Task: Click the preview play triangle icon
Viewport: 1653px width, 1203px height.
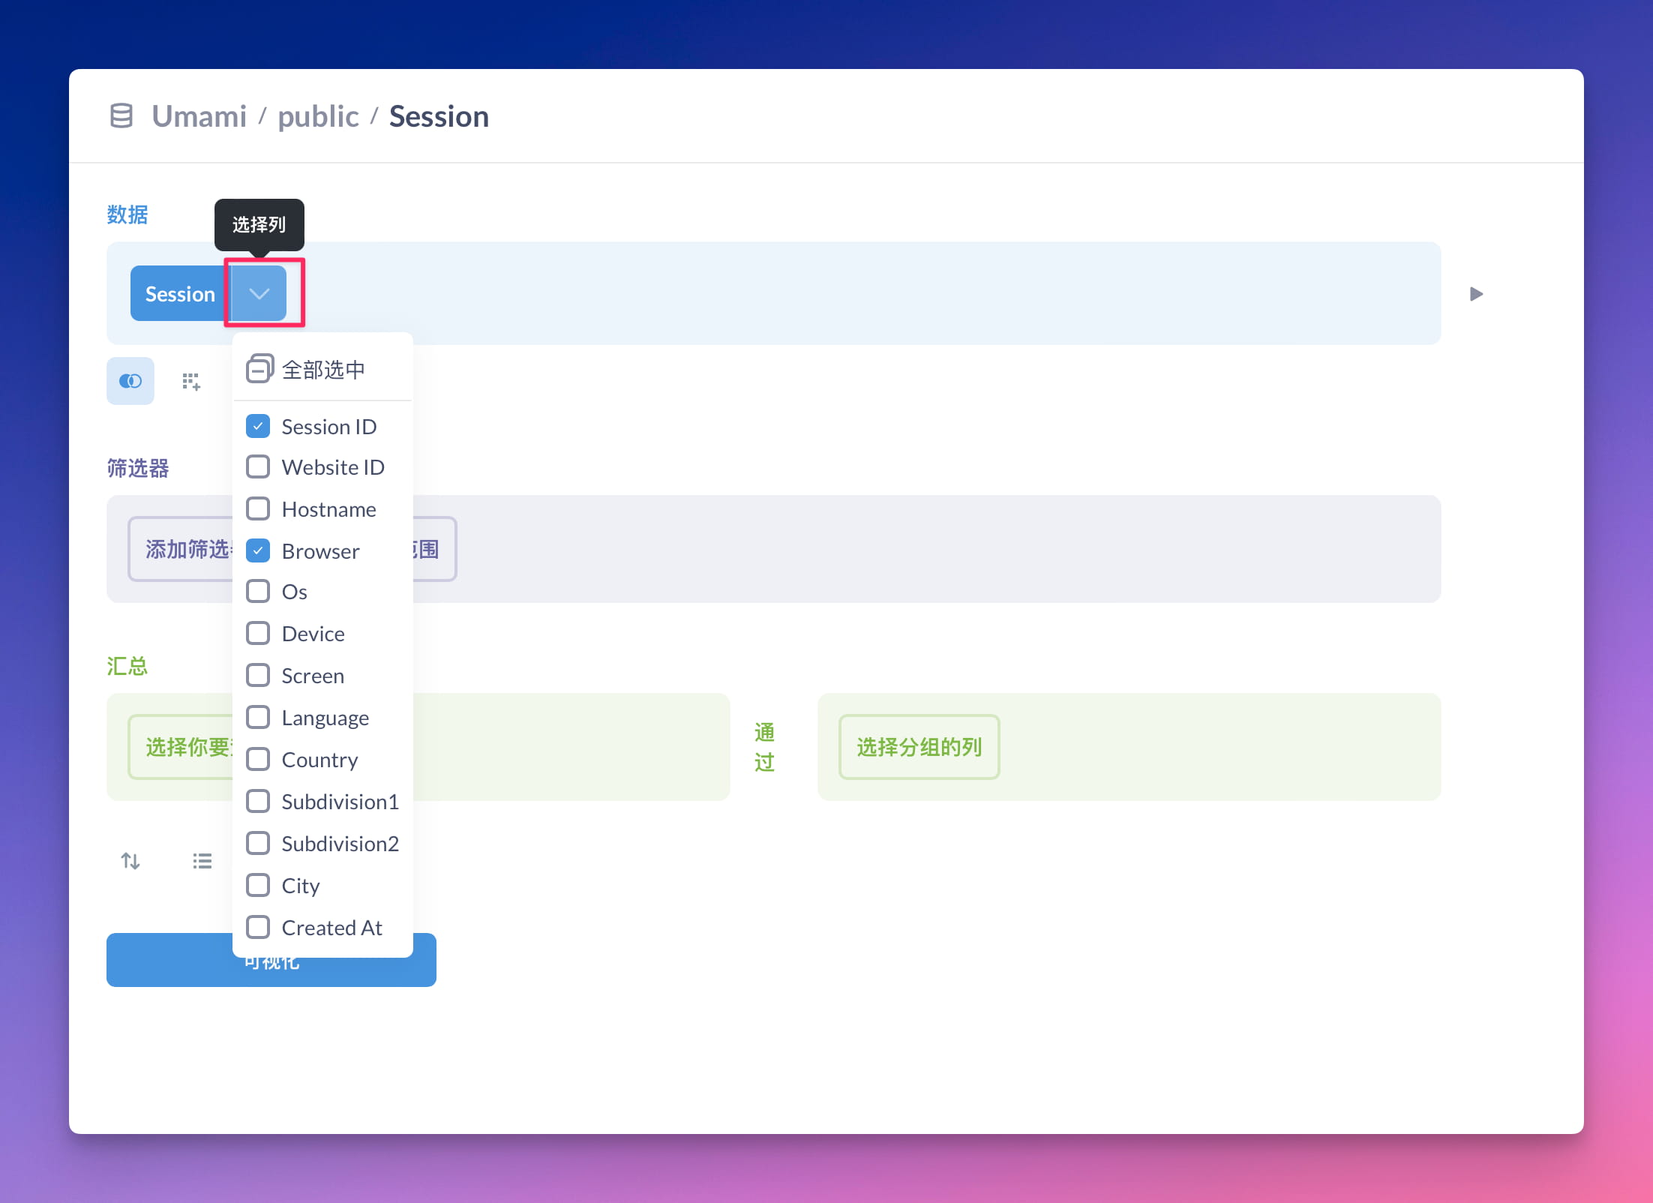Action: pos(1476,294)
